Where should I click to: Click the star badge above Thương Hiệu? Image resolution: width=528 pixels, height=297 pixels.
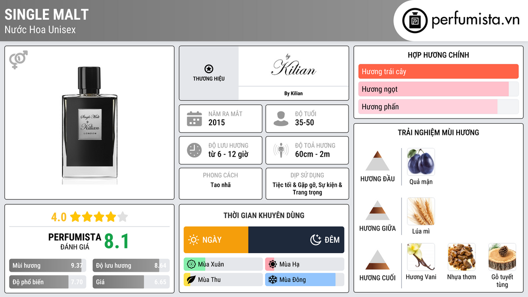[x=208, y=69]
